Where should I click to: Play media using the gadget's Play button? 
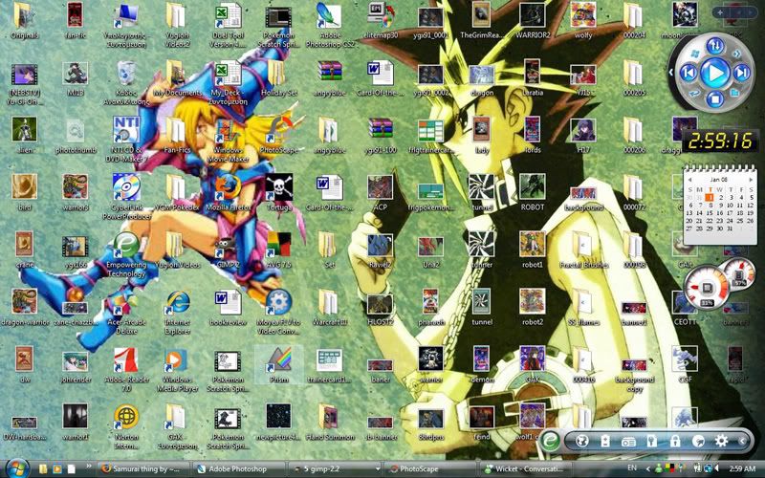(x=715, y=74)
